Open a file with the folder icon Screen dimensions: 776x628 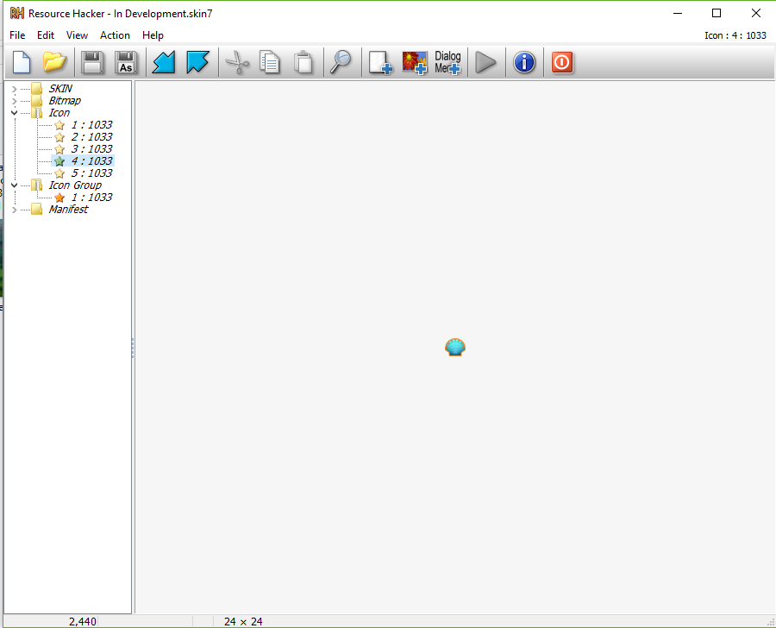pos(55,62)
